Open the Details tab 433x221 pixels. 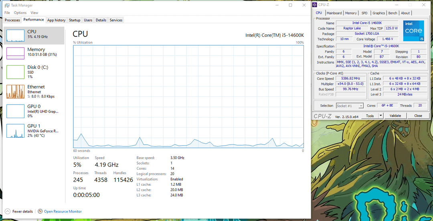click(x=101, y=20)
